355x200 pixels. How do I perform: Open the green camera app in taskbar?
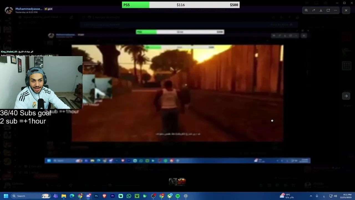coord(145,196)
